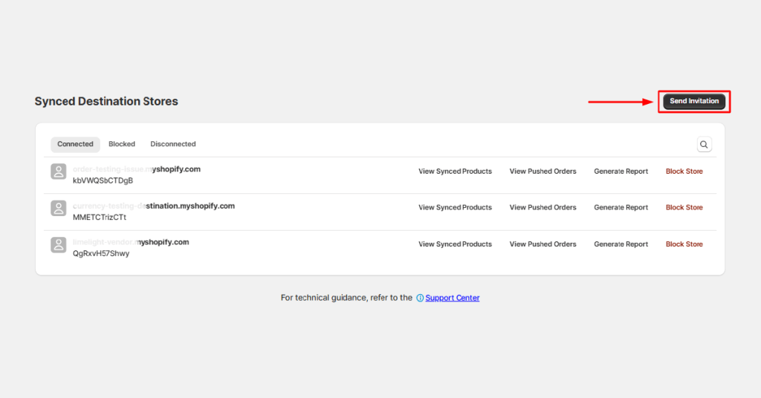Click avatar icon of order-testing-issue store
Image resolution: width=761 pixels, height=398 pixels.
click(59, 172)
